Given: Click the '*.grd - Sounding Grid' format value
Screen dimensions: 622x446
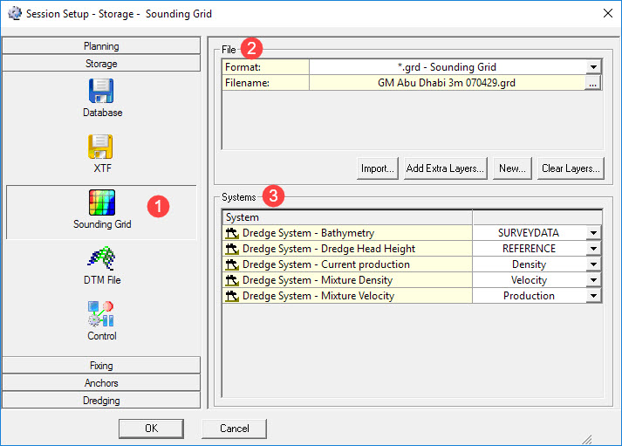Looking at the screenshot, I should tap(447, 66).
